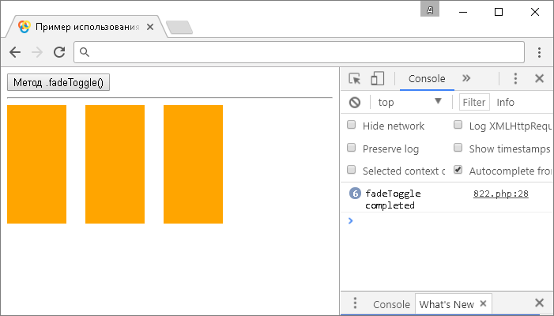Close the DevTools panel
Viewport: 554px width, 316px height.
point(539,78)
